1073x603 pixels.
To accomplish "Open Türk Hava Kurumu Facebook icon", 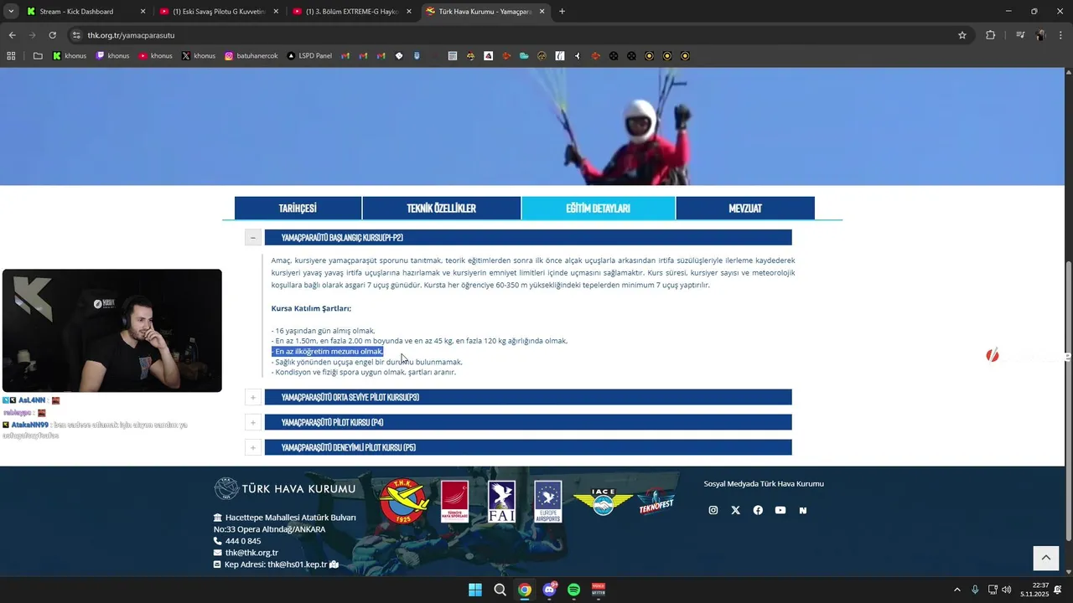I will coord(758,510).
